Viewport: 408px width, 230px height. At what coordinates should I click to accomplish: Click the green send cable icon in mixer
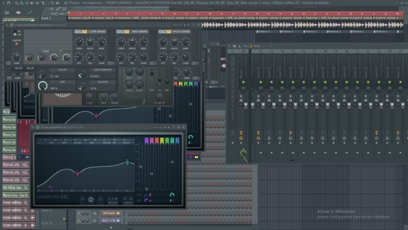[x=244, y=154]
